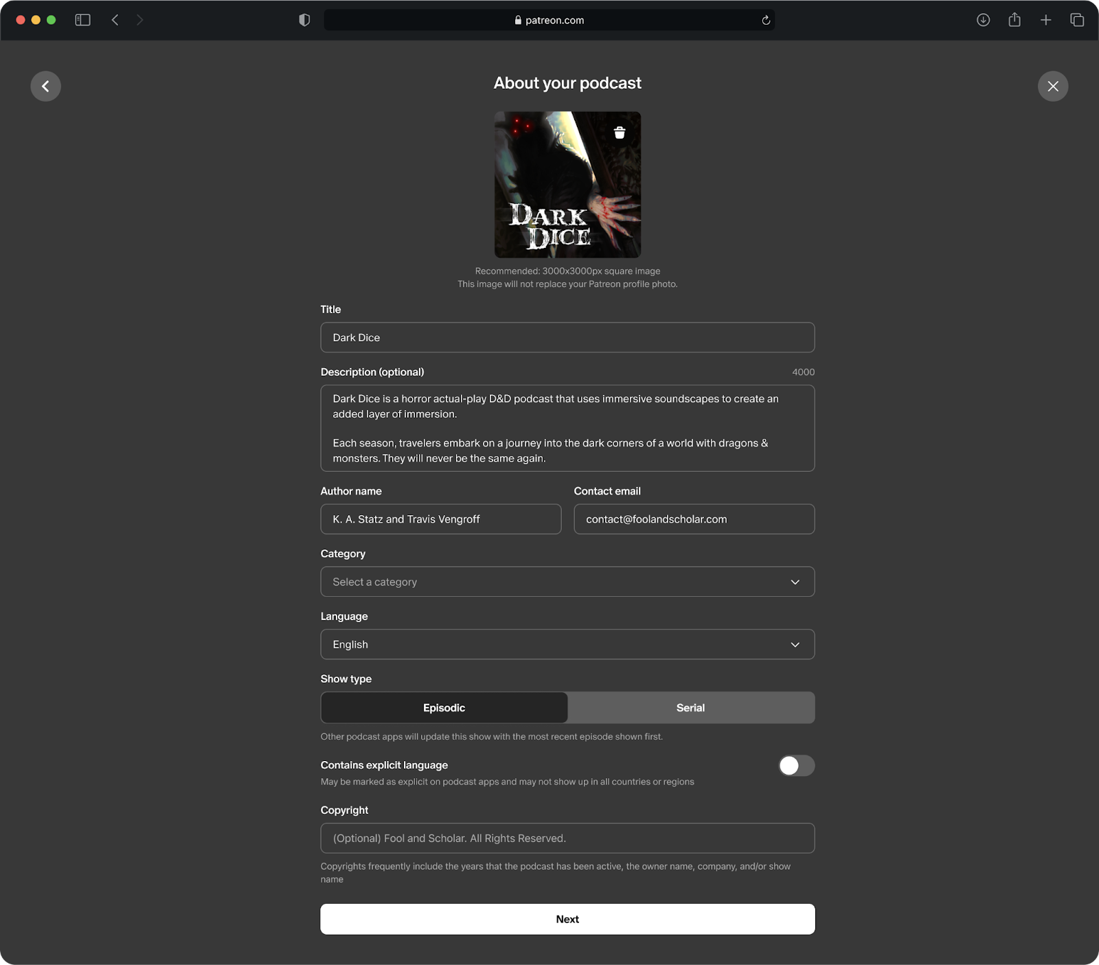Open the Share menu
The image size is (1099, 965).
tap(1015, 20)
